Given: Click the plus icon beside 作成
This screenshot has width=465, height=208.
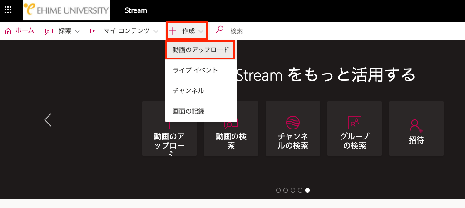Looking at the screenshot, I should tap(173, 31).
